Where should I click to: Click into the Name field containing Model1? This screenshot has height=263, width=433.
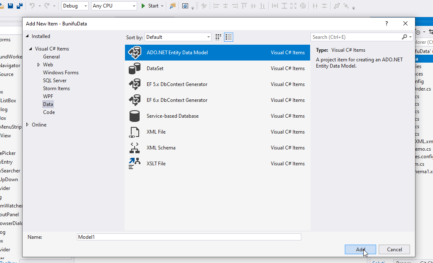(189, 237)
